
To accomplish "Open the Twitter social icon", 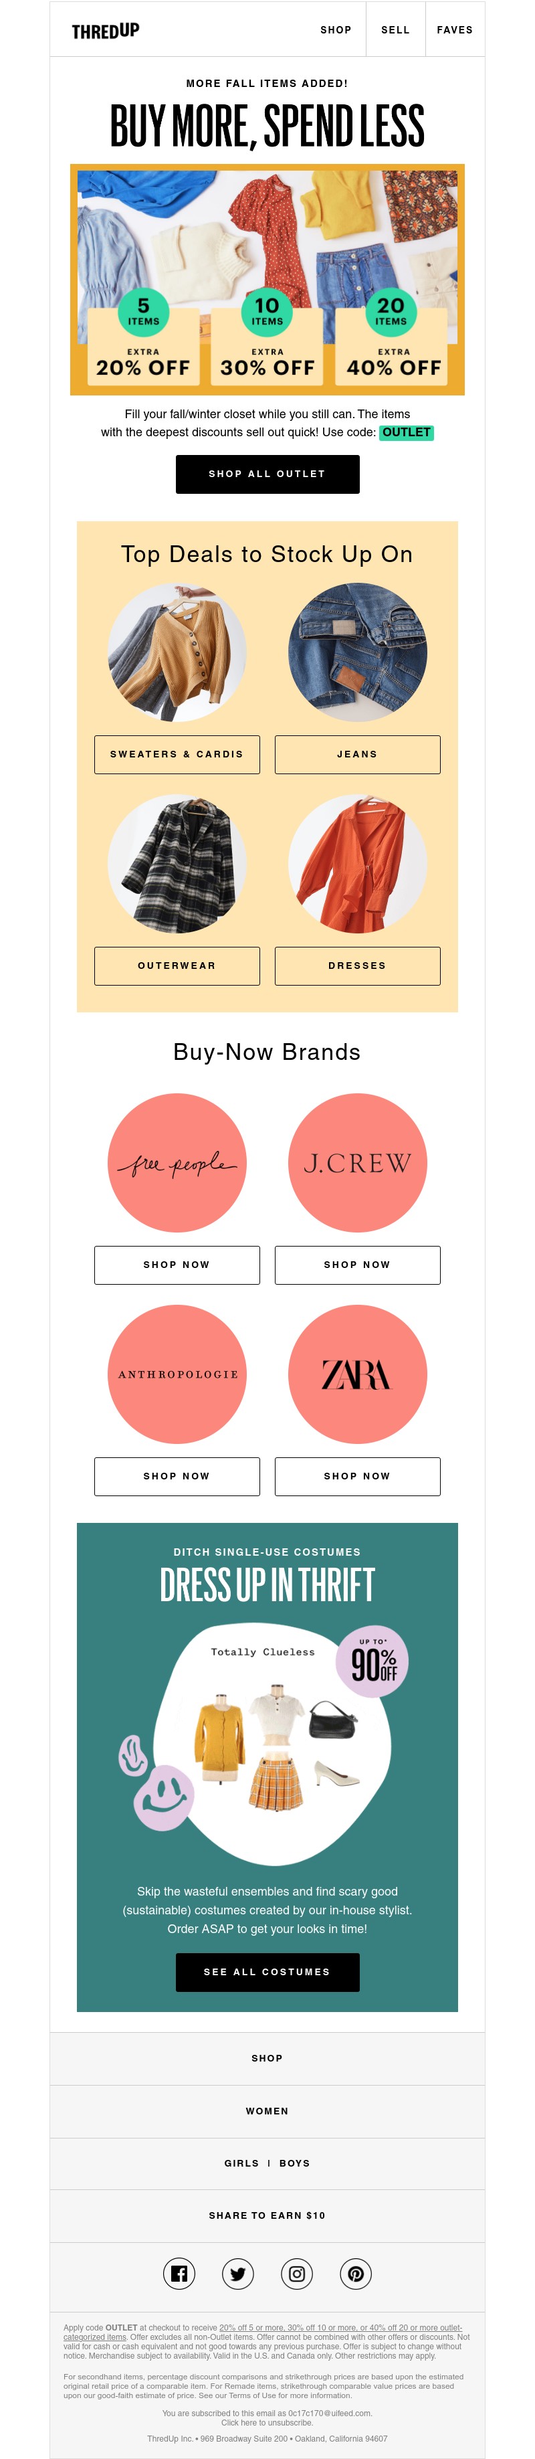I will point(237,2274).
